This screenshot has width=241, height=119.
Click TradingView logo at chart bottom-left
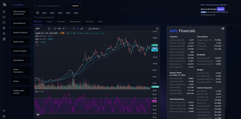(38, 115)
